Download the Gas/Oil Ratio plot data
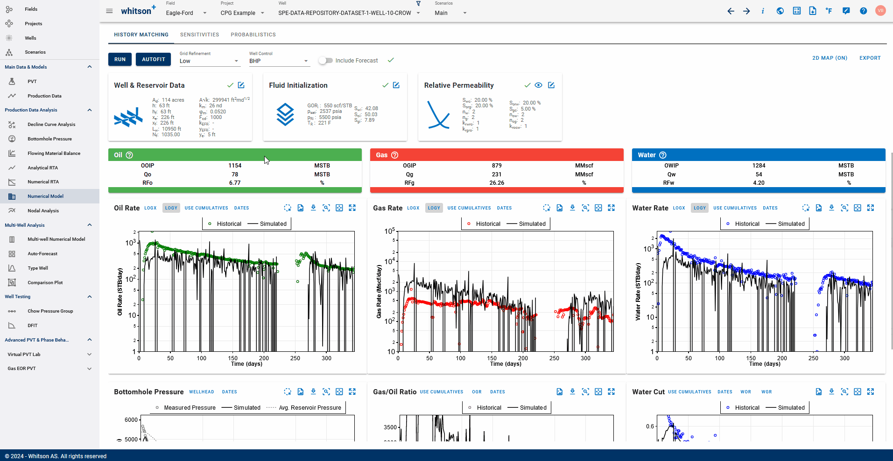Image resolution: width=893 pixels, height=461 pixels. [x=572, y=392]
